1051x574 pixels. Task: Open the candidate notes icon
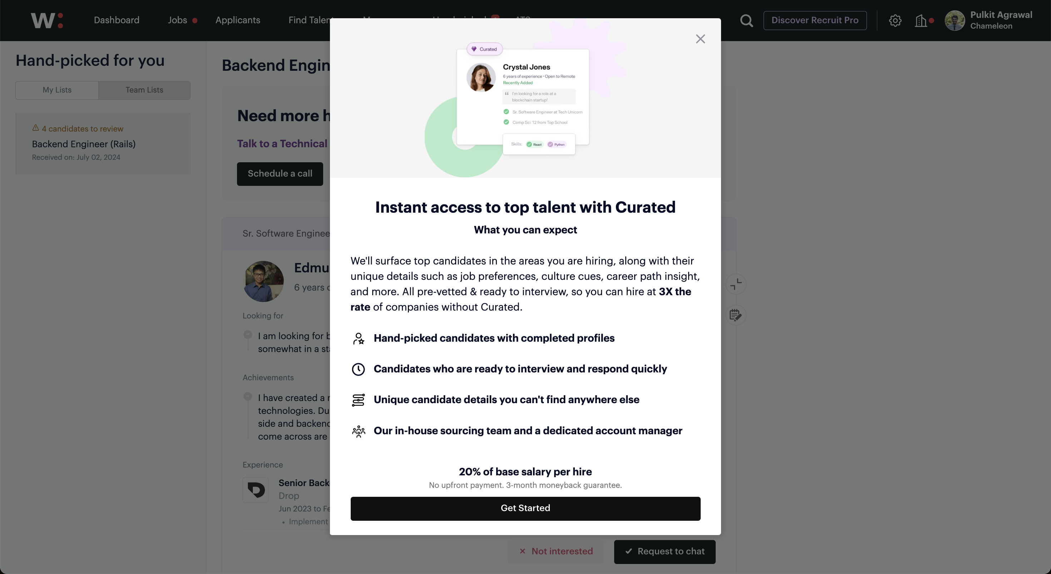(x=736, y=315)
